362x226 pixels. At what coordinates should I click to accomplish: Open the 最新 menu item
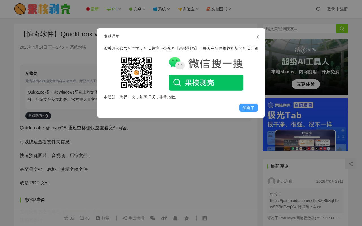click(92, 9)
